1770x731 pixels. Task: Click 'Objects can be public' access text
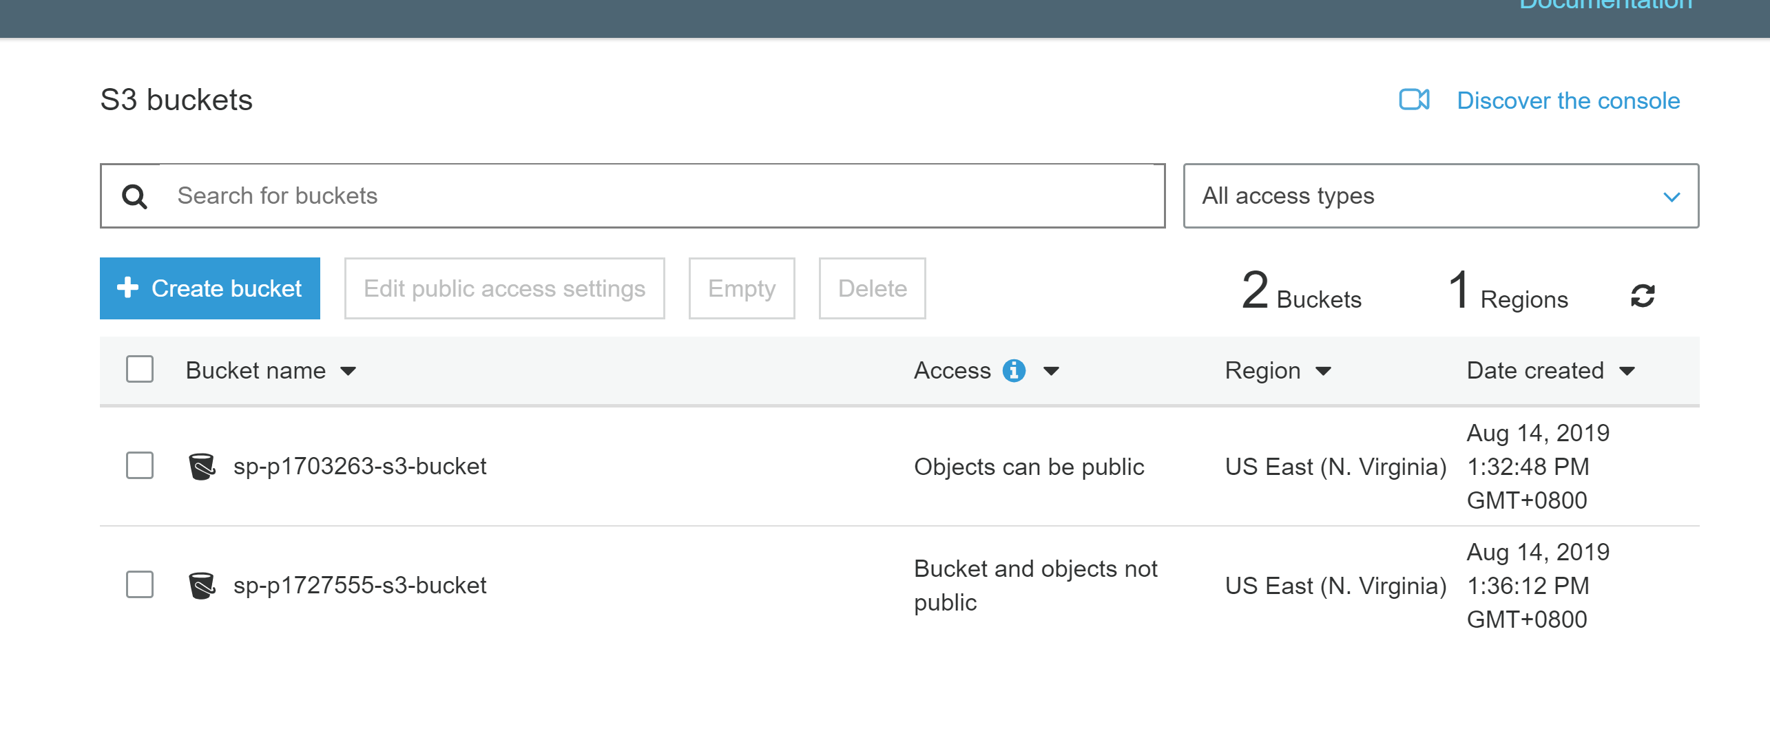click(1029, 467)
